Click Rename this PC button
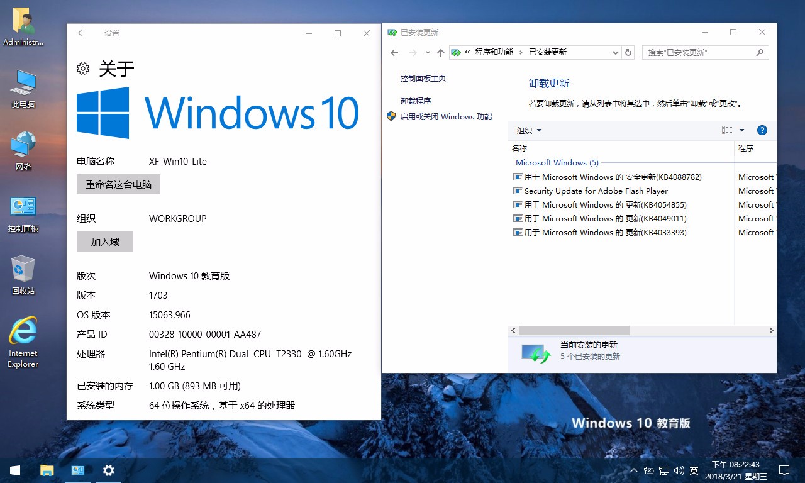This screenshot has width=805, height=483. (118, 184)
